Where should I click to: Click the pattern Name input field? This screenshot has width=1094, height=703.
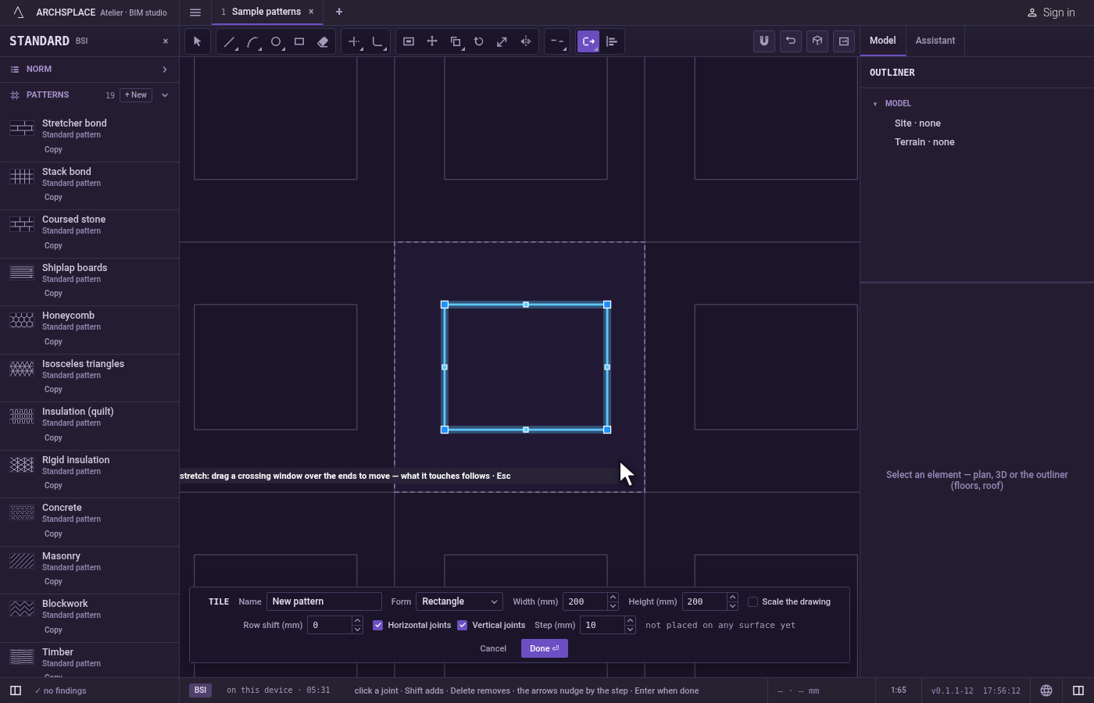pos(324,601)
